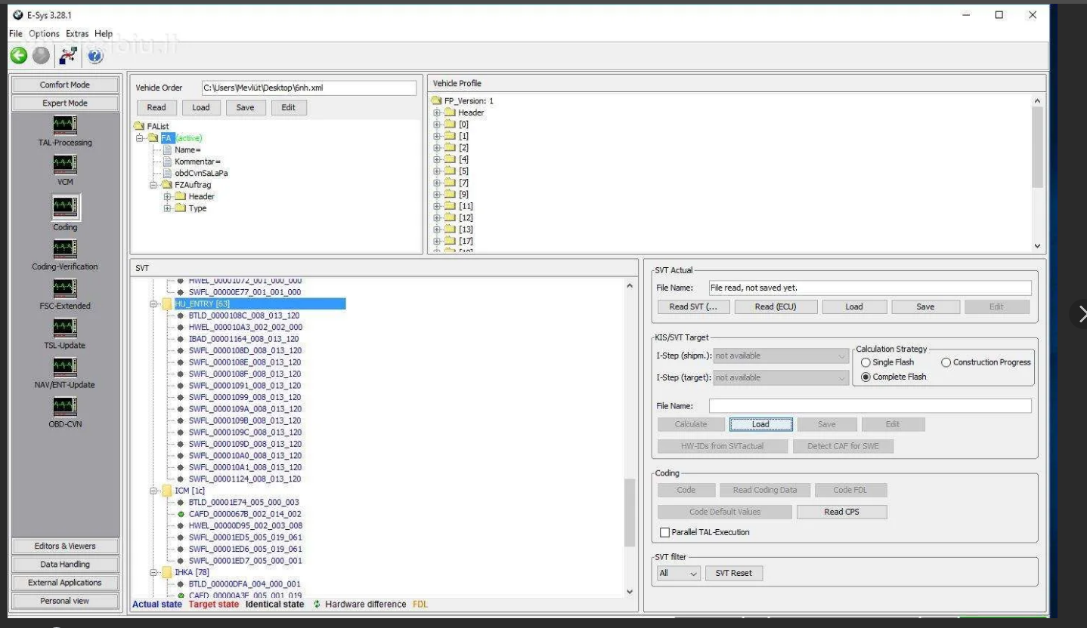Open the NAV/ENT-Update module icon
The image size is (1087, 628).
(x=64, y=367)
